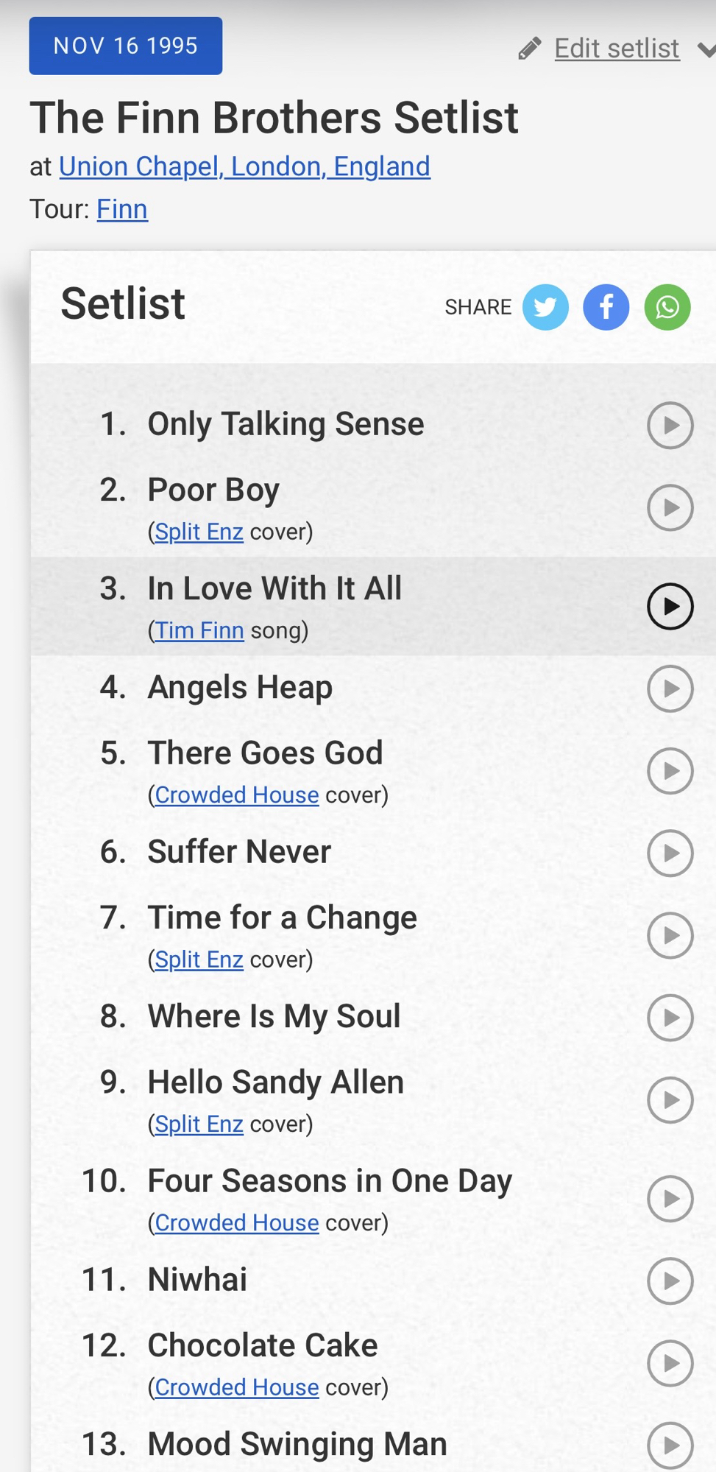Open Split Enz link under Poor Boy
716x1472 pixels.
tap(199, 532)
